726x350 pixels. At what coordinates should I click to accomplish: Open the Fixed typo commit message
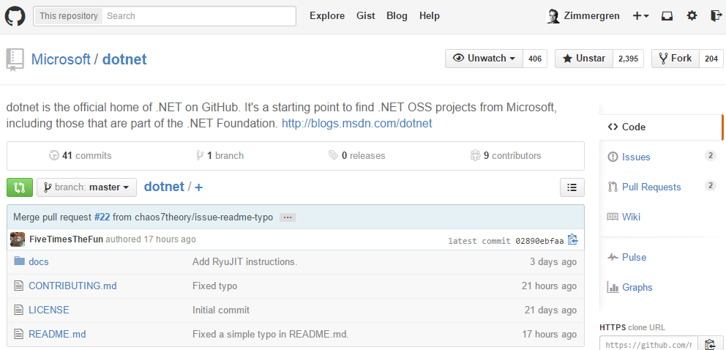(214, 286)
